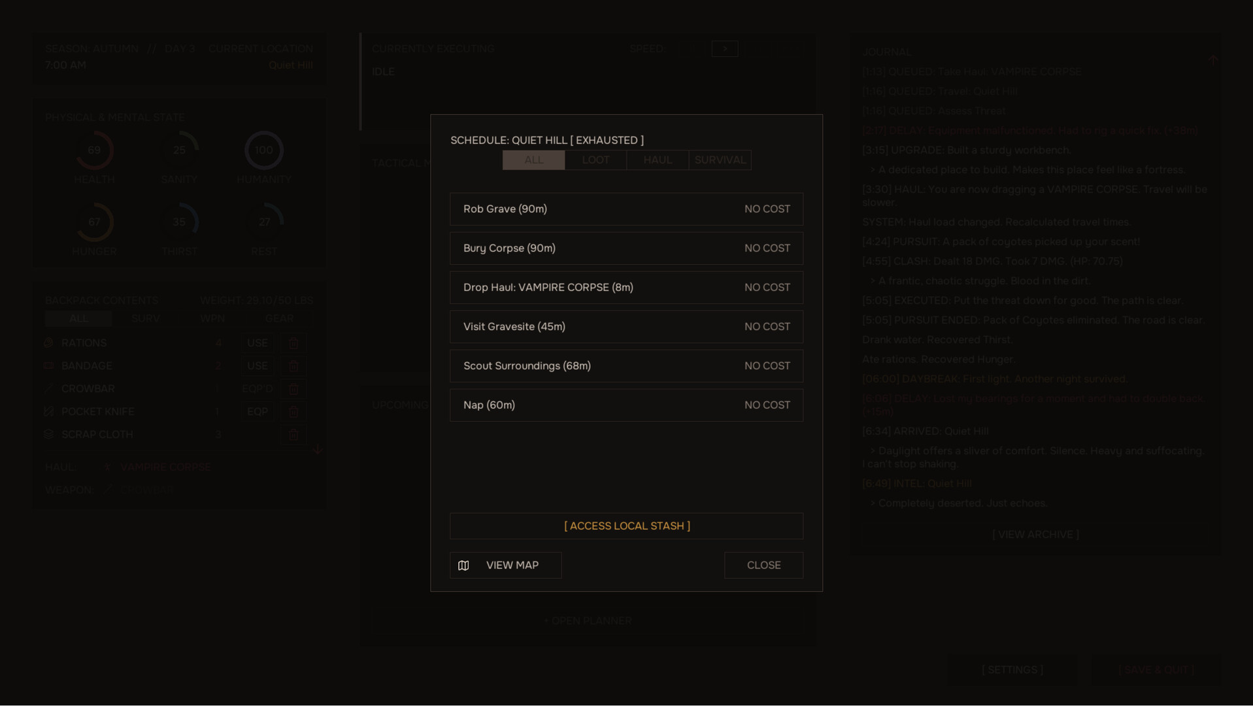This screenshot has width=1253, height=706.
Task: Delete Rations with its trash icon
Action: [293, 343]
